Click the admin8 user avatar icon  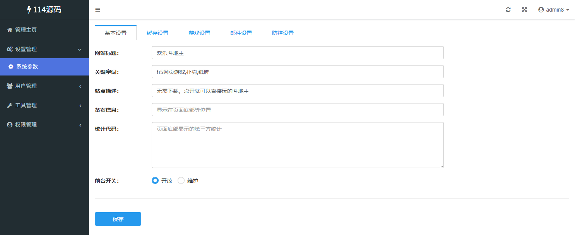pyautogui.click(x=541, y=10)
